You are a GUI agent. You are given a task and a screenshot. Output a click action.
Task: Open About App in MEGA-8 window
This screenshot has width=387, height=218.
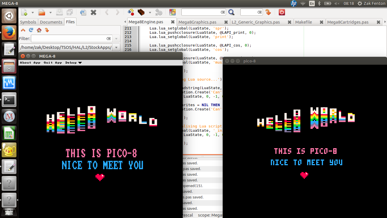(x=30, y=63)
